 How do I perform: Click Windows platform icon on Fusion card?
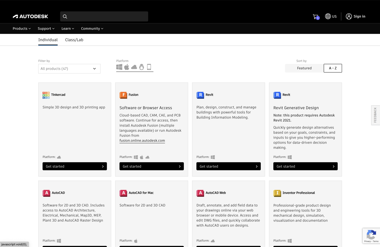pyautogui.click(x=136, y=157)
